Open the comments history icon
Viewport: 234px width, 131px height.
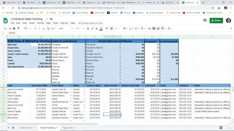pos(205,20)
